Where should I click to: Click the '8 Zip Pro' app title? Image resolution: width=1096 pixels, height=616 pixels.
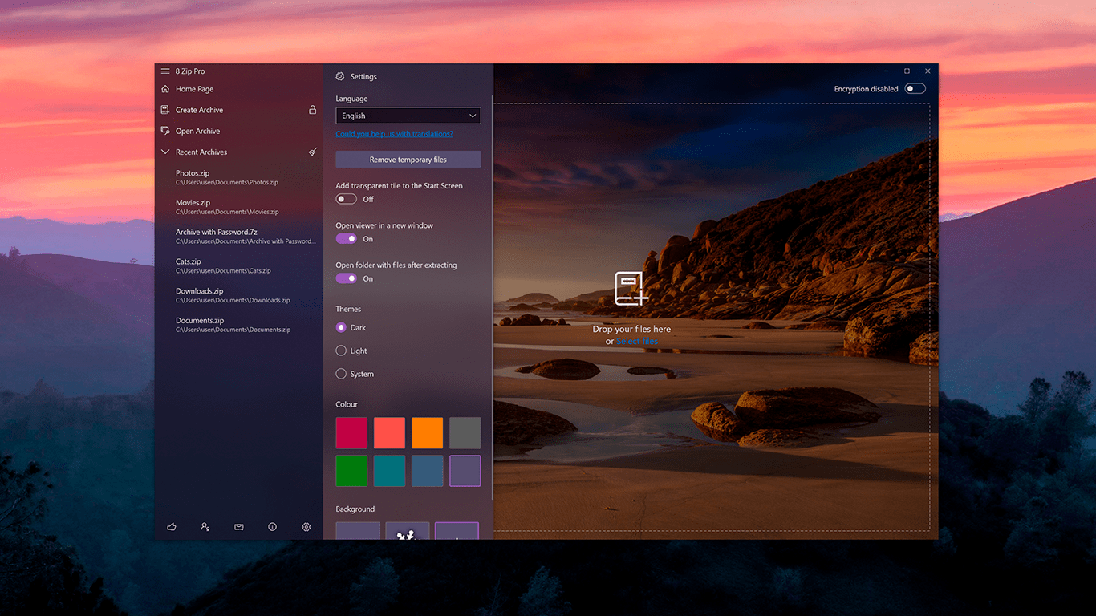[x=190, y=71]
